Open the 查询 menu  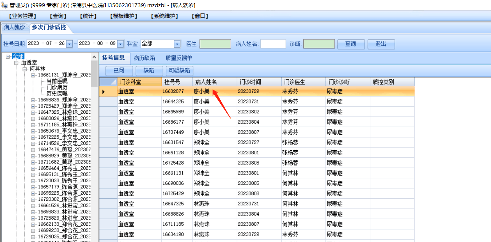[58, 16]
